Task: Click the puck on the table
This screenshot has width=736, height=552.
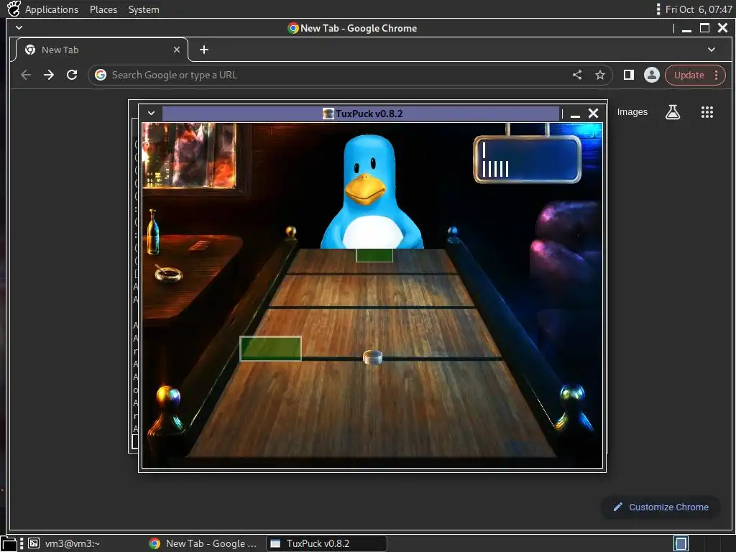Action: pyautogui.click(x=373, y=357)
